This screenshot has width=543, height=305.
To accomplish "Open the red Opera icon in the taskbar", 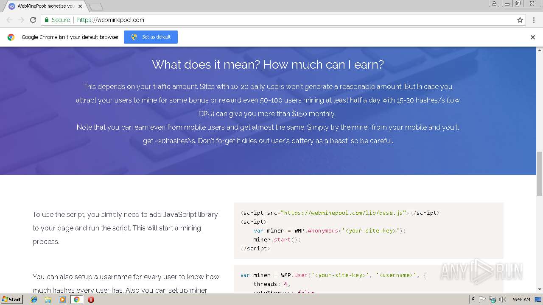I will tap(91, 299).
